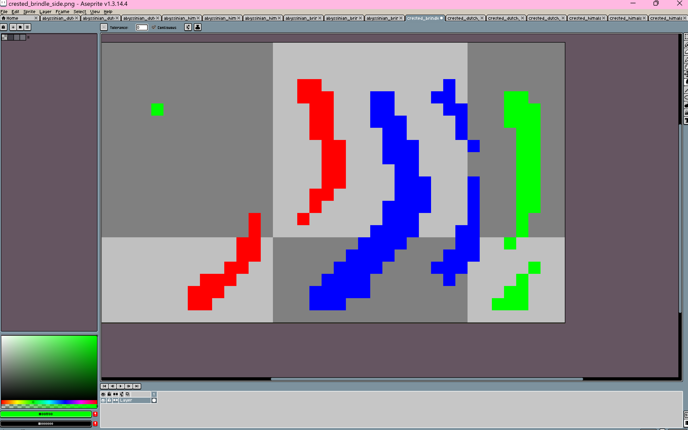This screenshot has width=688, height=430.
Task: Open the Help menu
Action: (x=108, y=12)
